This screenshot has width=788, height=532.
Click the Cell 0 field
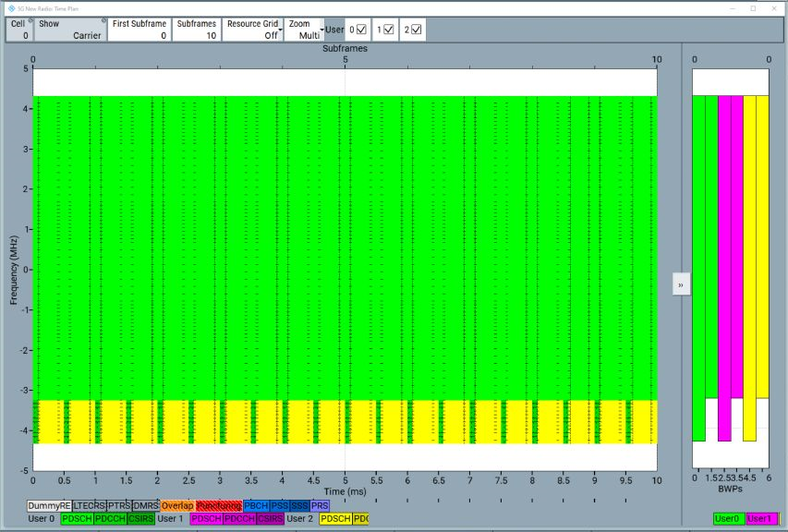tap(19, 30)
